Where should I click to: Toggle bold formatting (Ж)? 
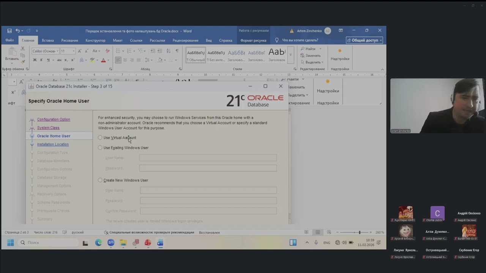tap(35, 60)
